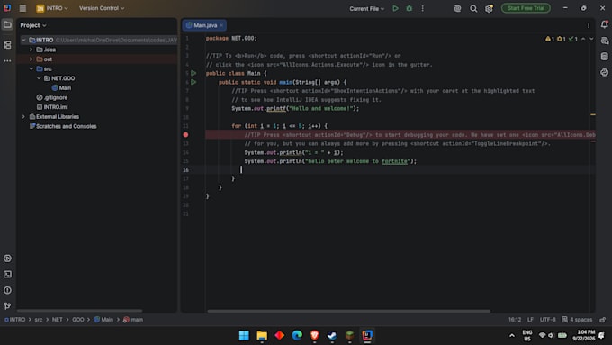Collapse the src folder
The width and height of the screenshot is (612, 345).
point(31,68)
